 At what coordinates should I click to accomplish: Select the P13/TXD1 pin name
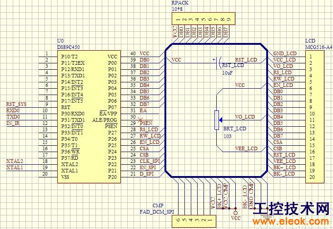(73, 76)
